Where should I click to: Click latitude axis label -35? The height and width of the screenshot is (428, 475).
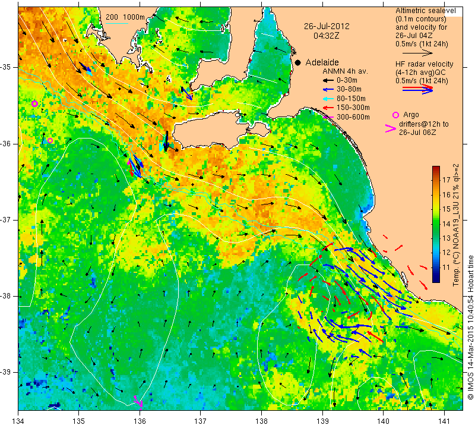point(7,67)
